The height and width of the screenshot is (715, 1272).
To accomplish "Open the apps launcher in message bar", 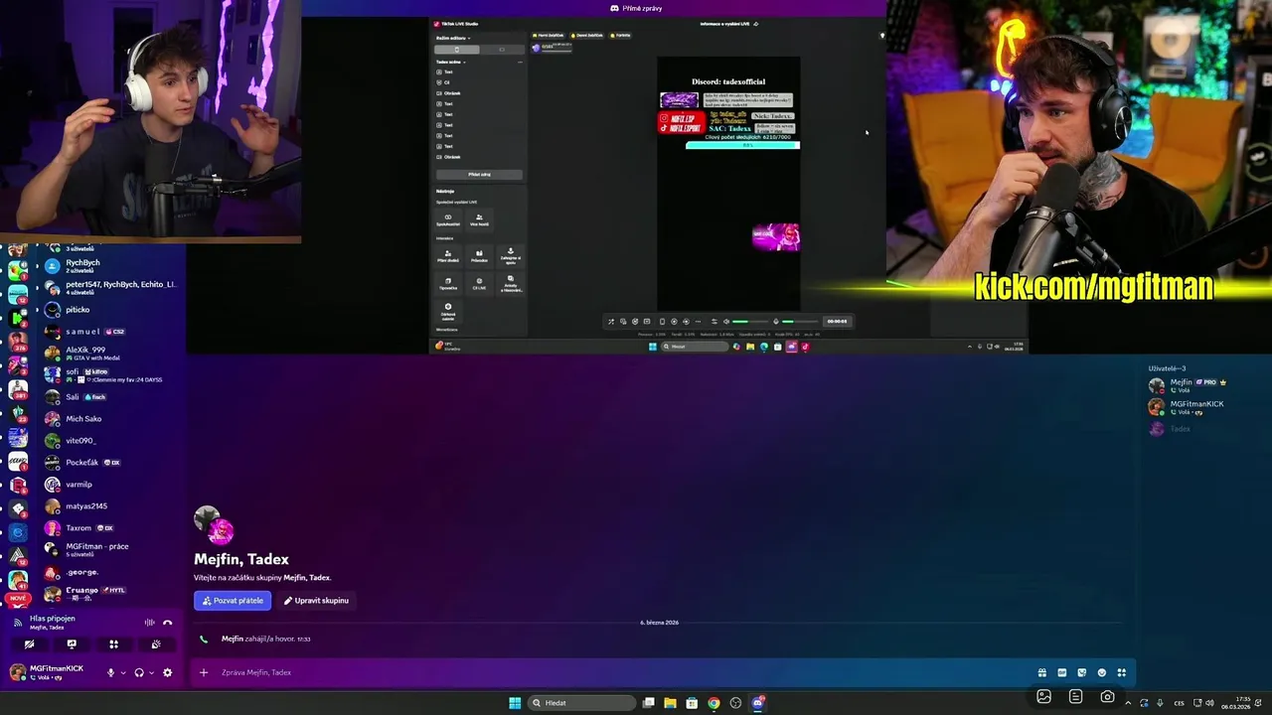I will (x=1121, y=672).
